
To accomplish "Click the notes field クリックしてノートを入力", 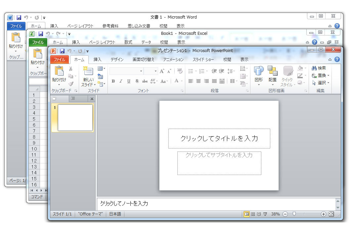I will coord(217,204).
